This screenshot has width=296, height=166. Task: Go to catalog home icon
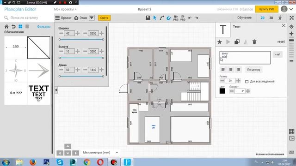(6, 26)
